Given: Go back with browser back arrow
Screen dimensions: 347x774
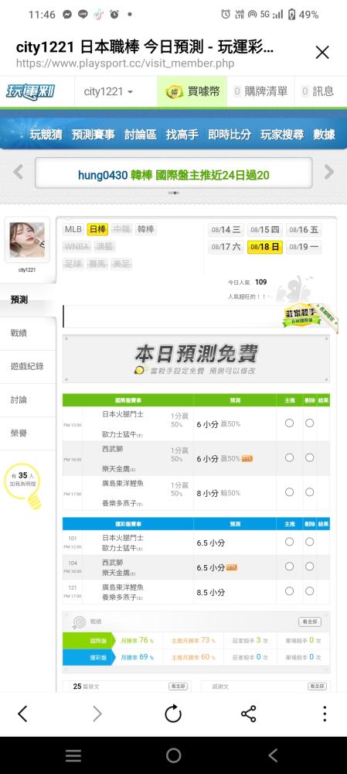Looking at the screenshot, I should 22,714.
